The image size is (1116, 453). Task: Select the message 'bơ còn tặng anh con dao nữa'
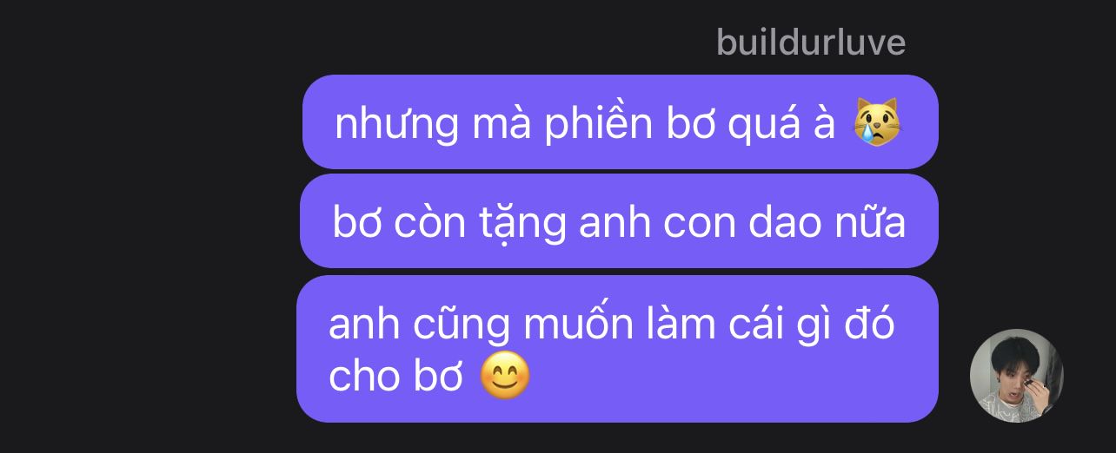(619, 221)
